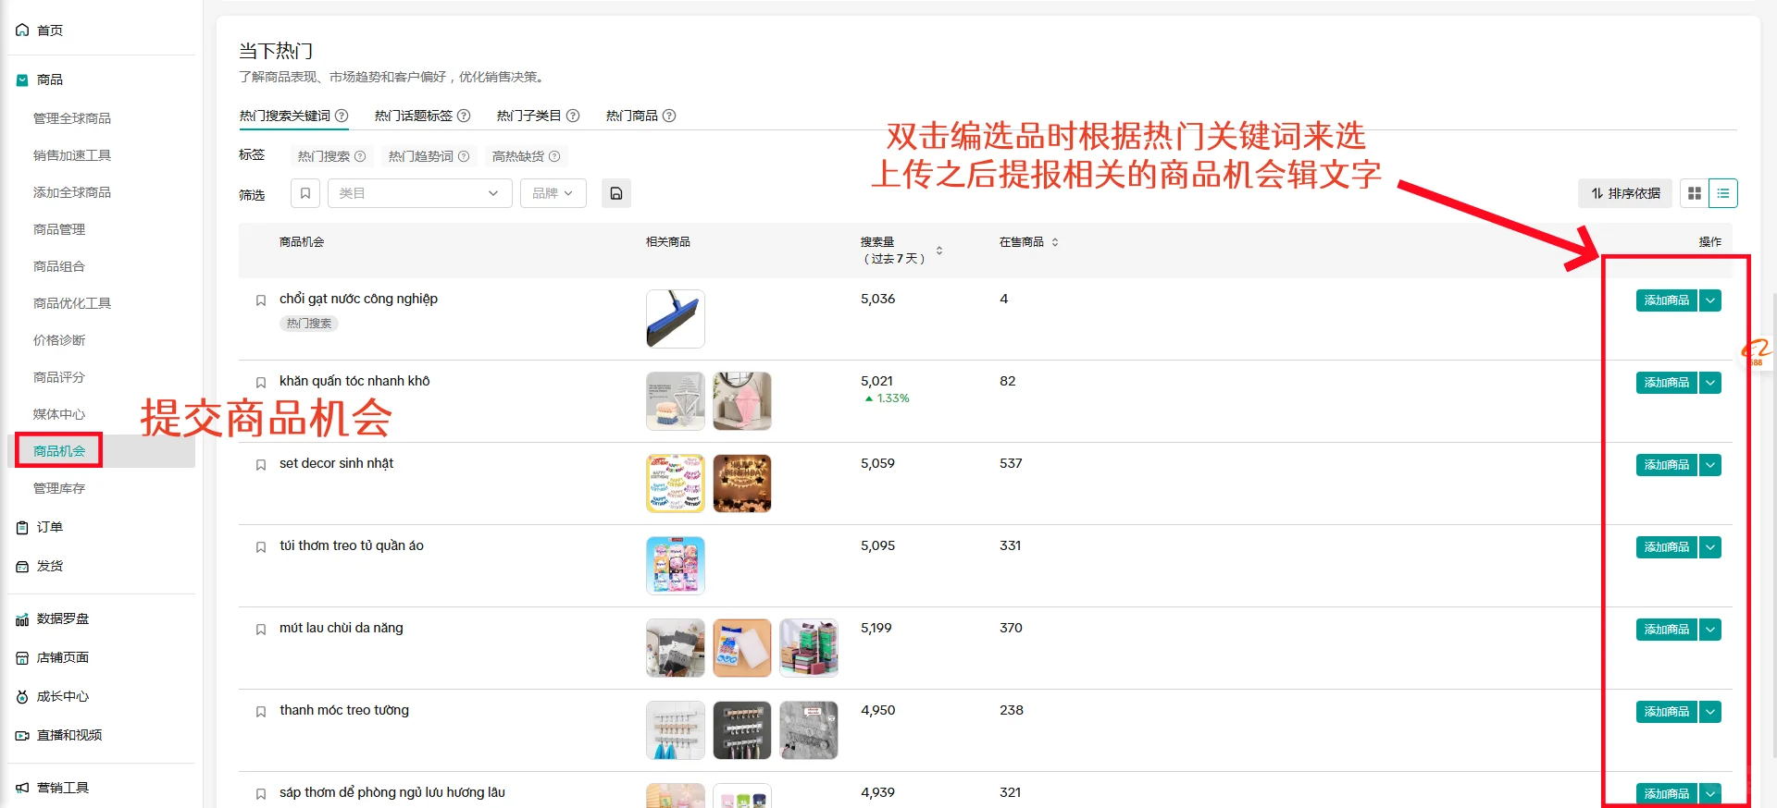Click the save filter icon button

click(615, 193)
